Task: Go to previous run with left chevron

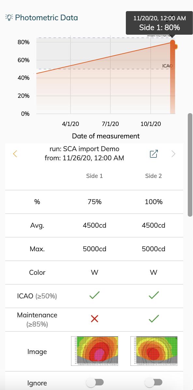Action: pyautogui.click(x=15, y=154)
